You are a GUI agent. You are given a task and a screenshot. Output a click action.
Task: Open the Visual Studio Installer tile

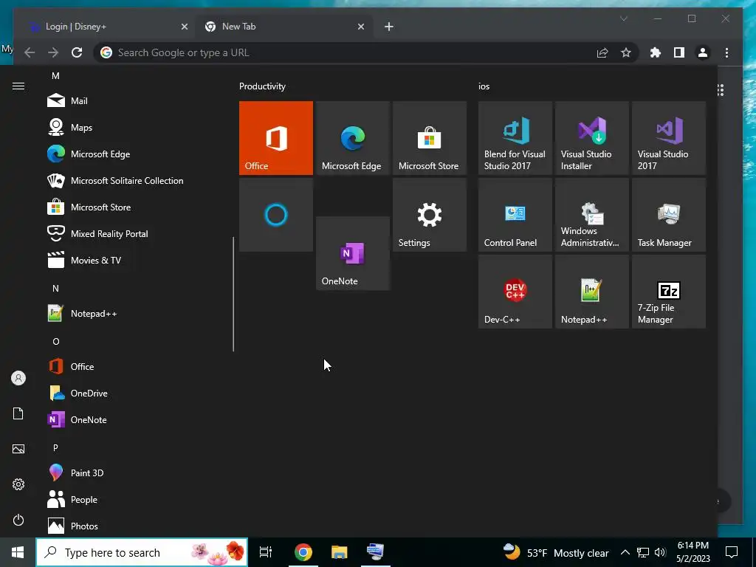tap(592, 138)
